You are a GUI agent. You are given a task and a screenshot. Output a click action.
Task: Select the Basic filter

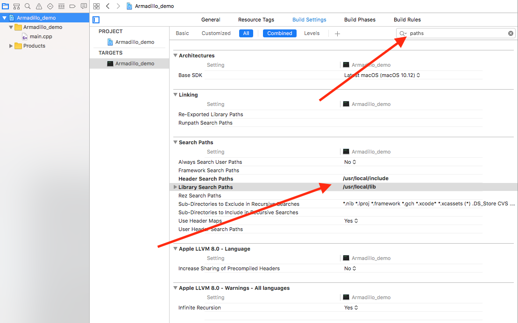coord(182,33)
